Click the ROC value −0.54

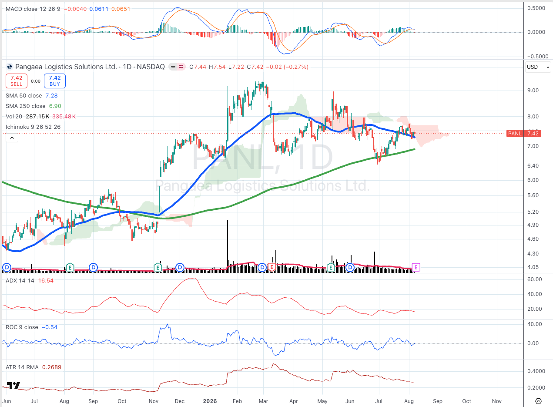click(50, 327)
